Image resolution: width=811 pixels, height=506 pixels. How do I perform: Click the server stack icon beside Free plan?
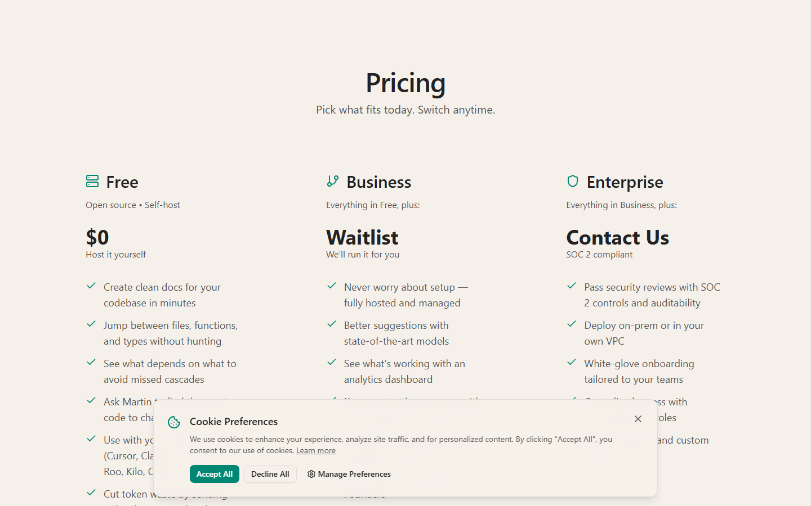coord(92,181)
